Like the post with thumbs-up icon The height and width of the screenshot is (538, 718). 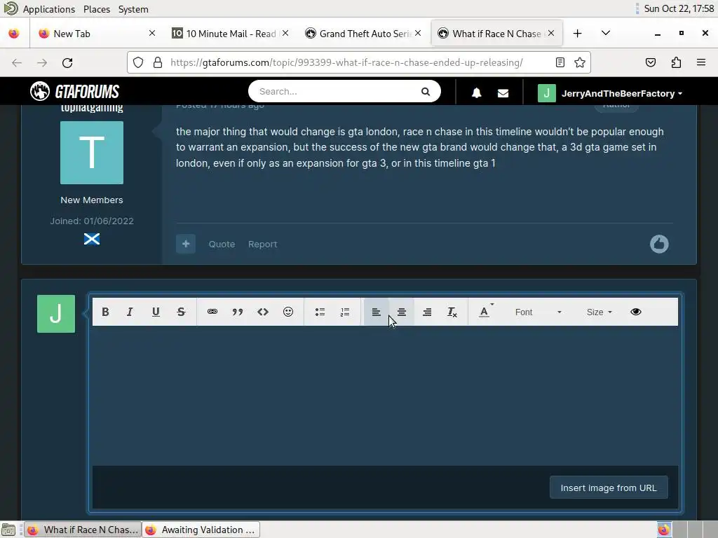(659, 244)
